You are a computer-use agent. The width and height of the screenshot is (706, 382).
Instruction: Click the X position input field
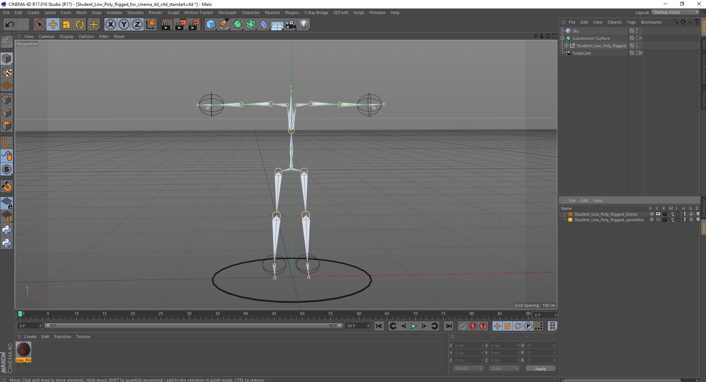tap(468, 345)
